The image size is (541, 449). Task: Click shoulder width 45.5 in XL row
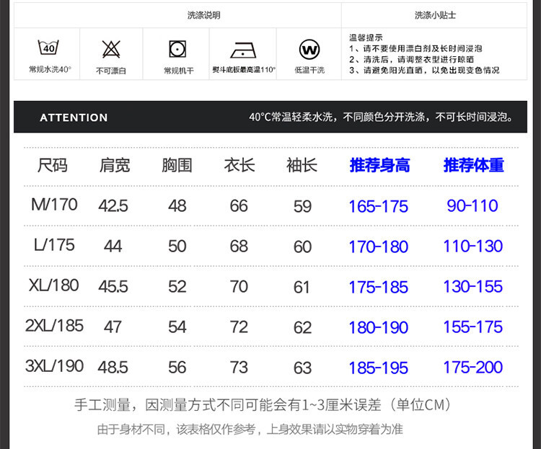[113, 287]
